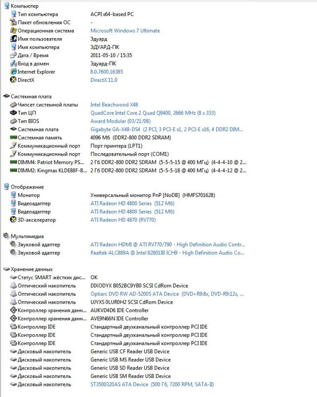Click the Операционная система Windows flag icon

coord(14,31)
